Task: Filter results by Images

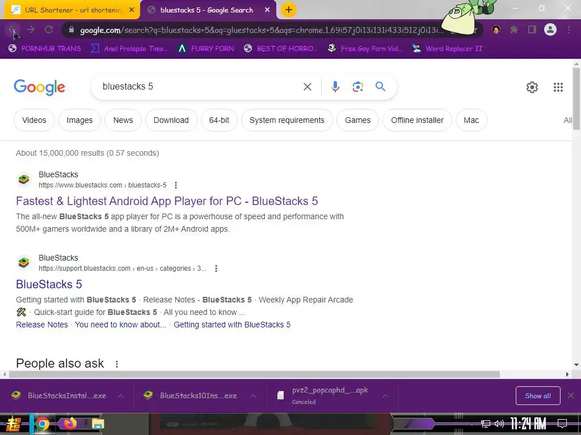Action: click(79, 120)
